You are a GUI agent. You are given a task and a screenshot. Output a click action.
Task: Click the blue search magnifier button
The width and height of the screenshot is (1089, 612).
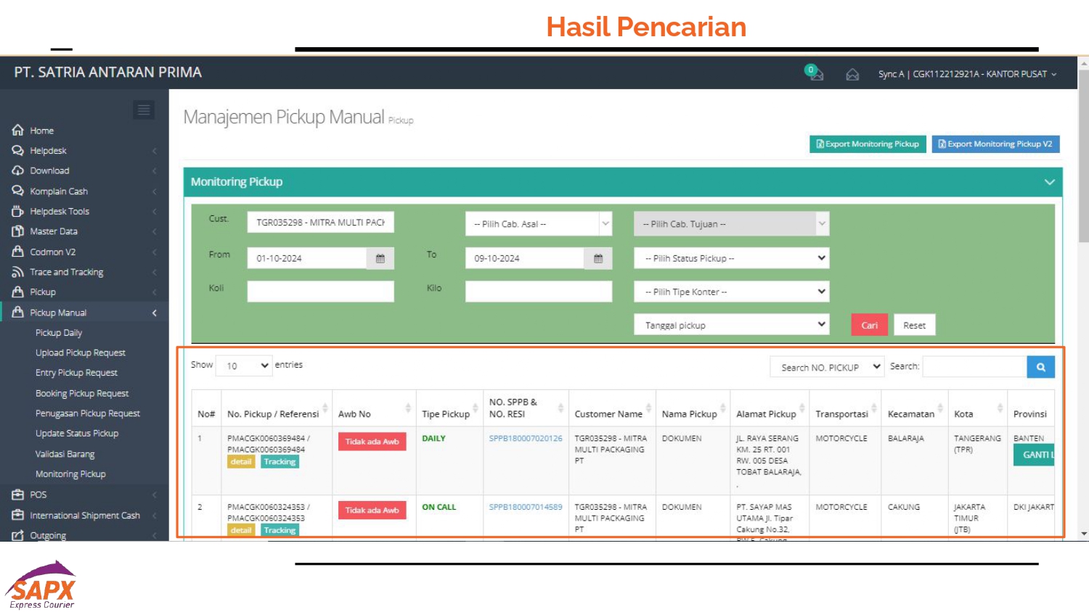pyautogui.click(x=1040, y=367)
